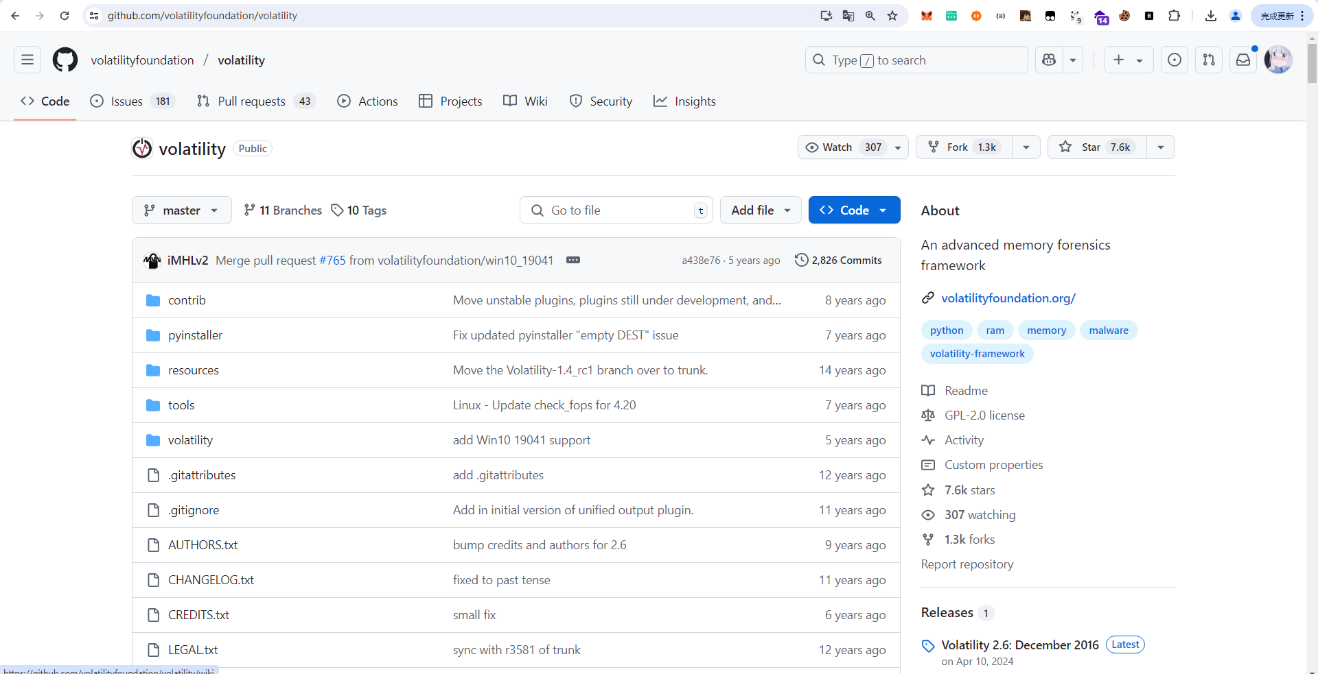Expand the Add file dropdown
1318x674 pixels.
761,210
